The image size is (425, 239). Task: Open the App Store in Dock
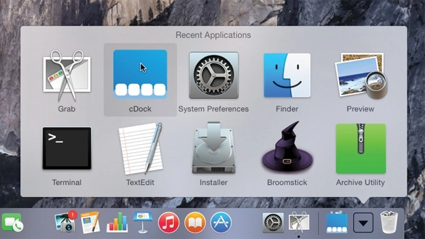pyautogui.click(x=221, y=223)
